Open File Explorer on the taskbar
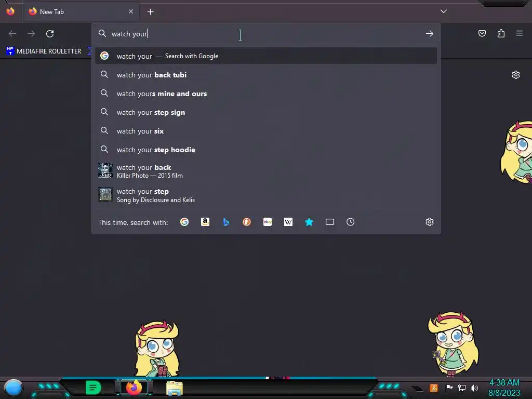The height and width of the screenshot is (399, 532). pos(175,388)
